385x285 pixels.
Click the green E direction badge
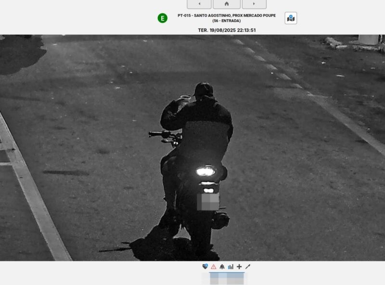coord(163,18)
